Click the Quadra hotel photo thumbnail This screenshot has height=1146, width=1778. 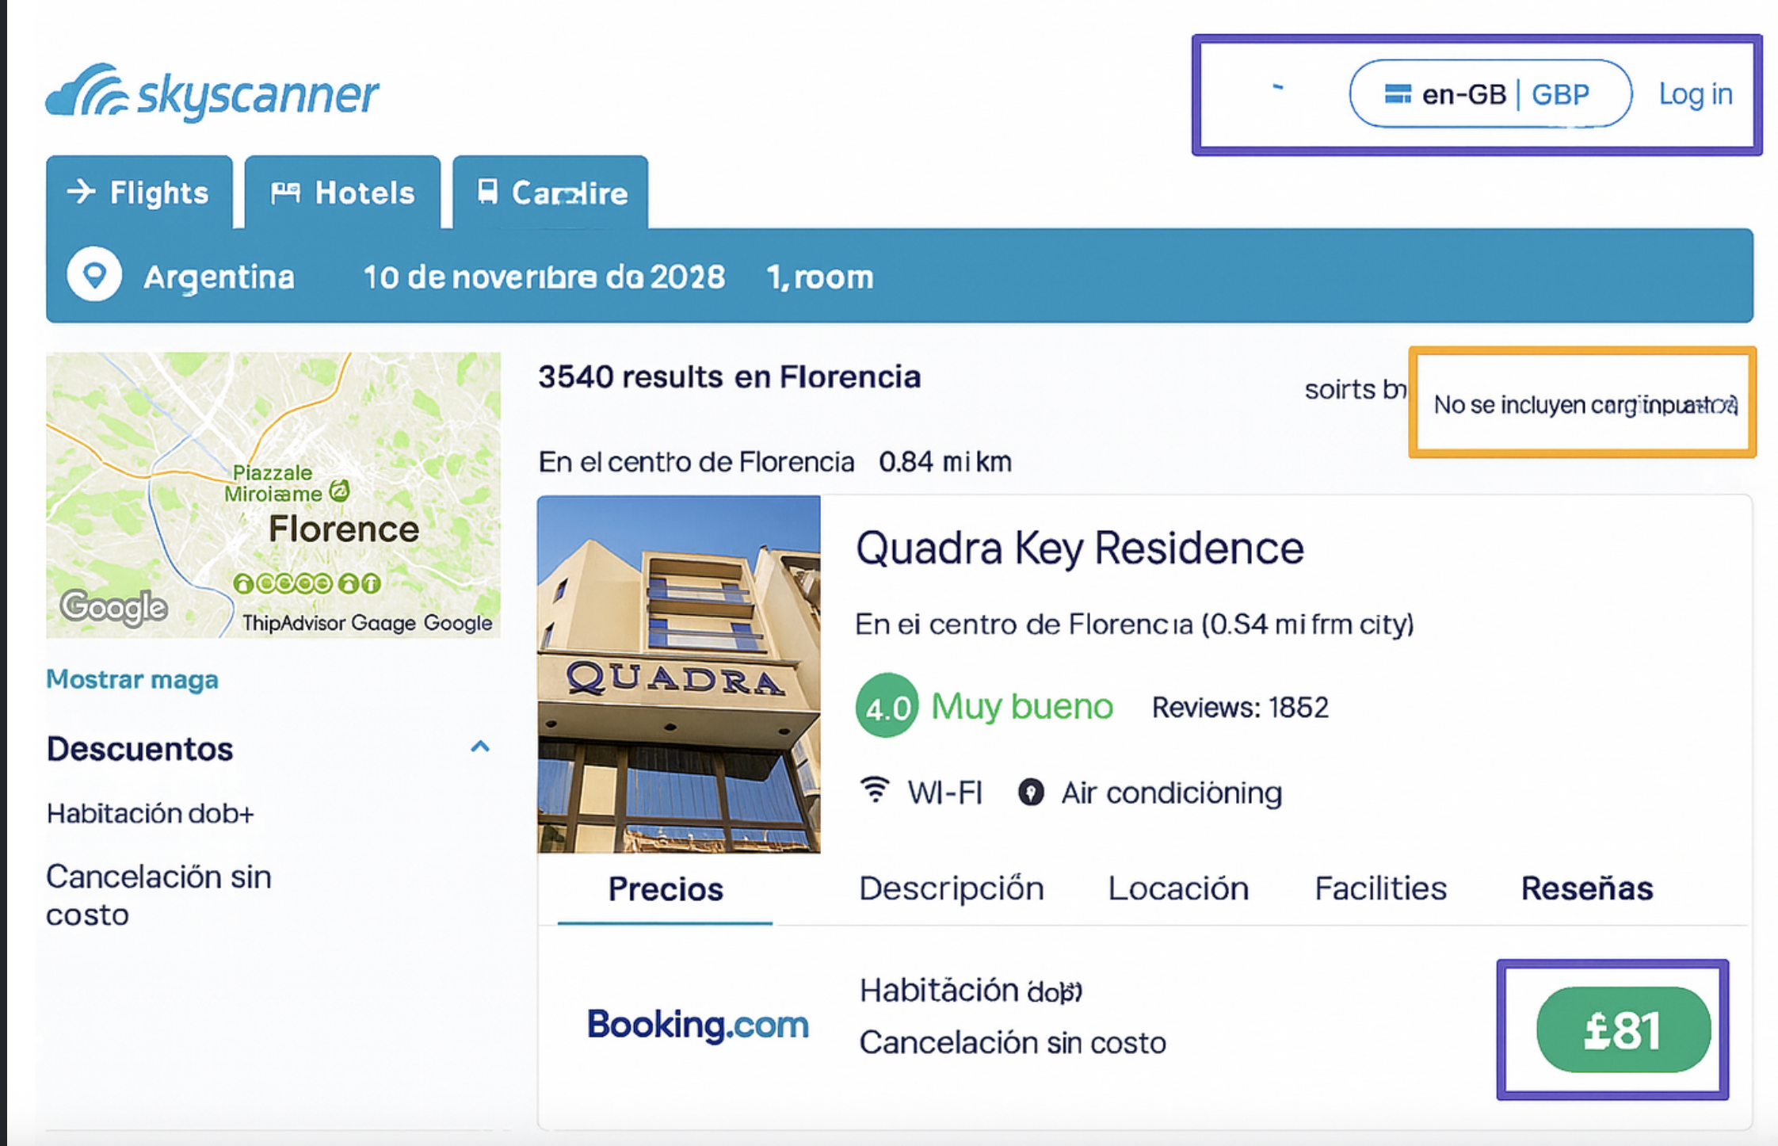point(679,674)
